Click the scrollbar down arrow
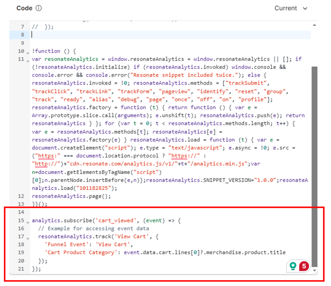331x286 pixels. tap(314, 270)
